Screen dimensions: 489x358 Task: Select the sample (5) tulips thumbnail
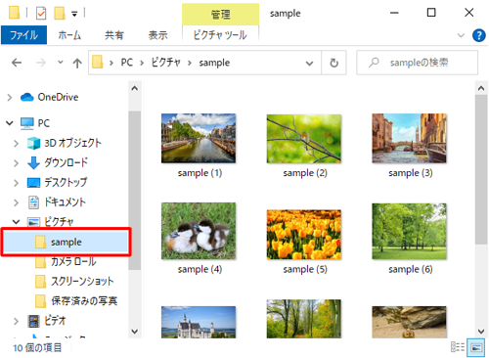pyautogui.click(x=304, y=235)
